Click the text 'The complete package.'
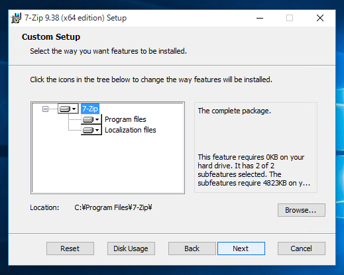The image size is (344, 275). pyautogui.click(x=234, y=111)
